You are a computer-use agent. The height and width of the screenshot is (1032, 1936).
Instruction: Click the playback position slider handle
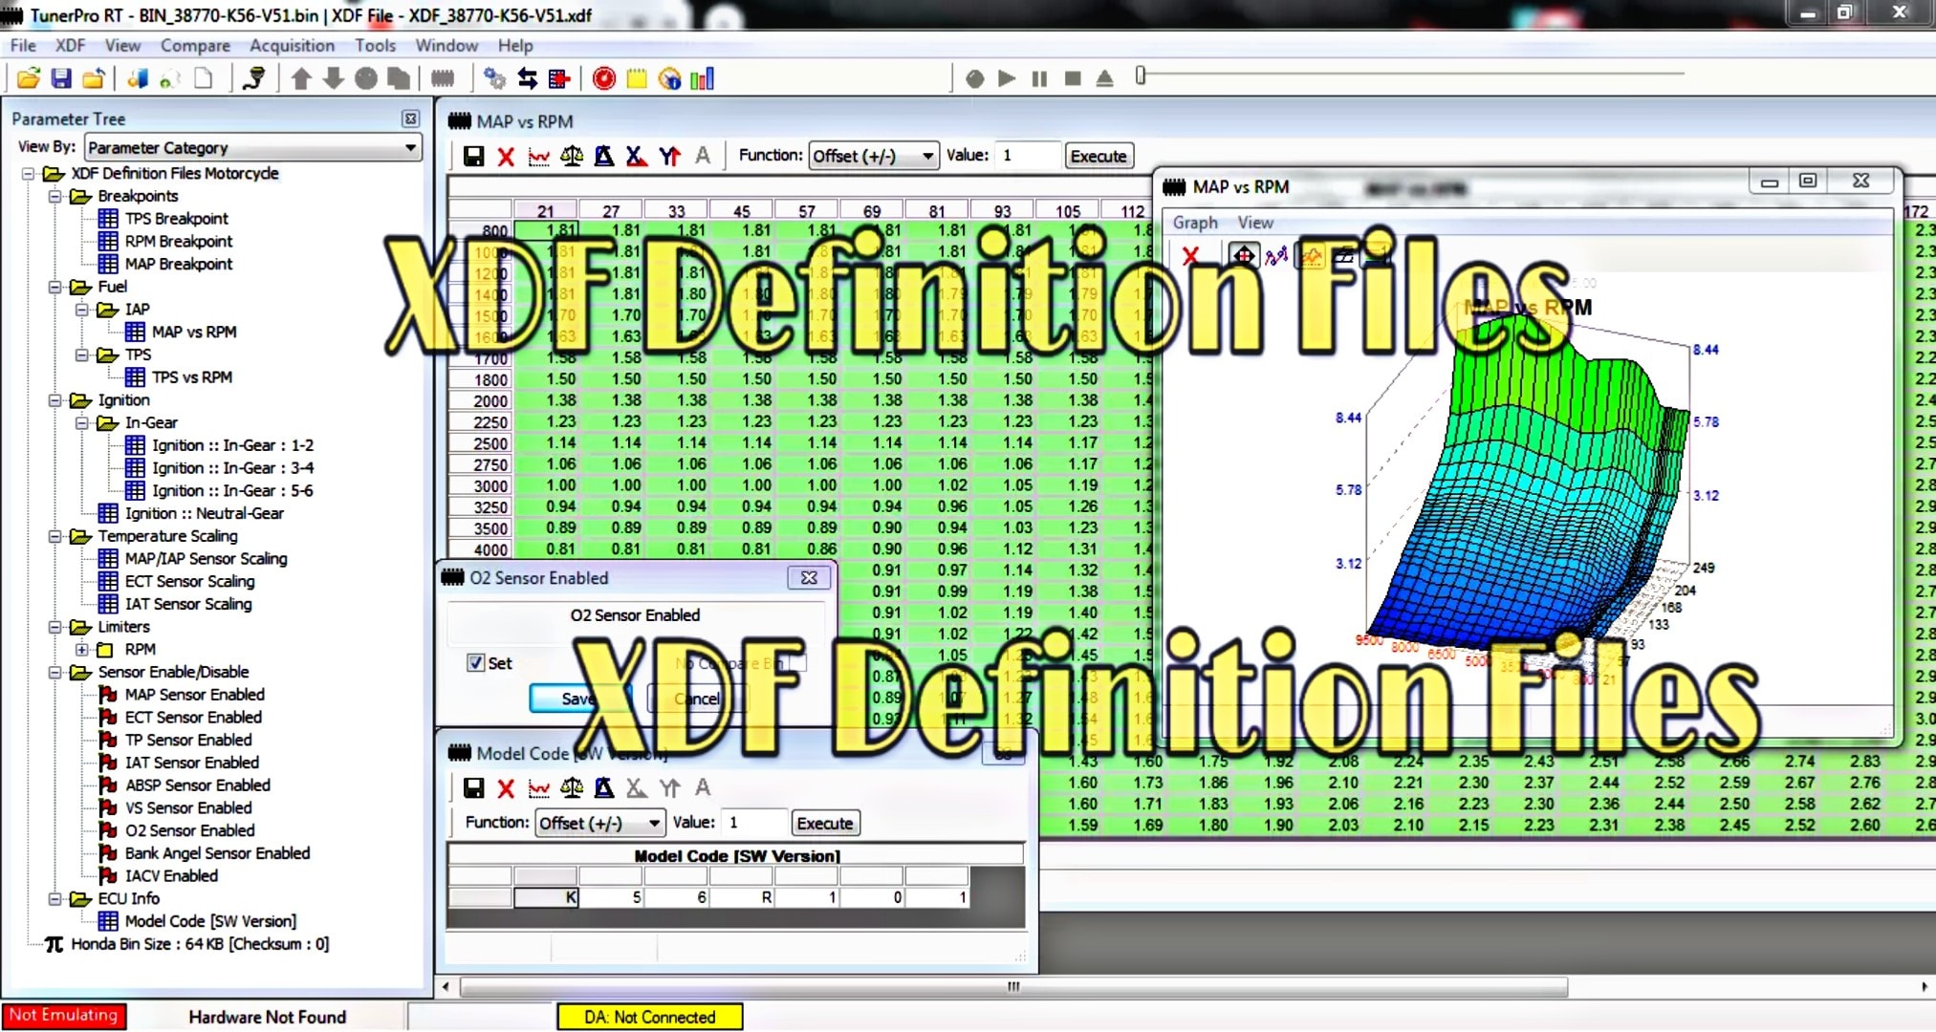click(x=1141, y=75)
